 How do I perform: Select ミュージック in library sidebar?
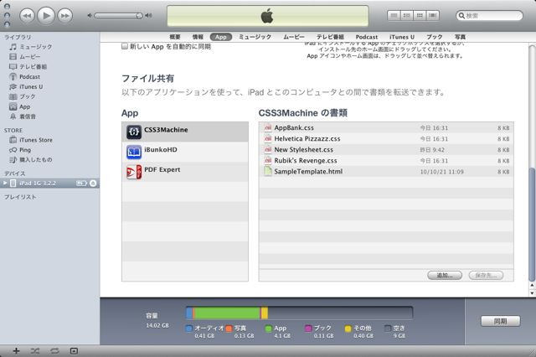pos(35,47)
